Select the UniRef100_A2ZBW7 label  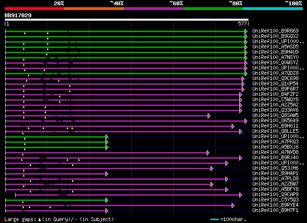(x=275, y=184)
